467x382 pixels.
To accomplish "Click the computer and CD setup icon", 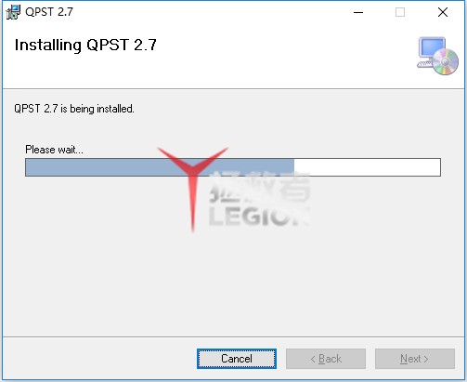I will point(437,56).
